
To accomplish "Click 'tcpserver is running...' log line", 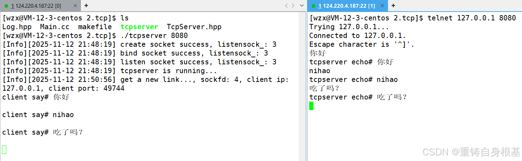I will [x=110, y=71].
